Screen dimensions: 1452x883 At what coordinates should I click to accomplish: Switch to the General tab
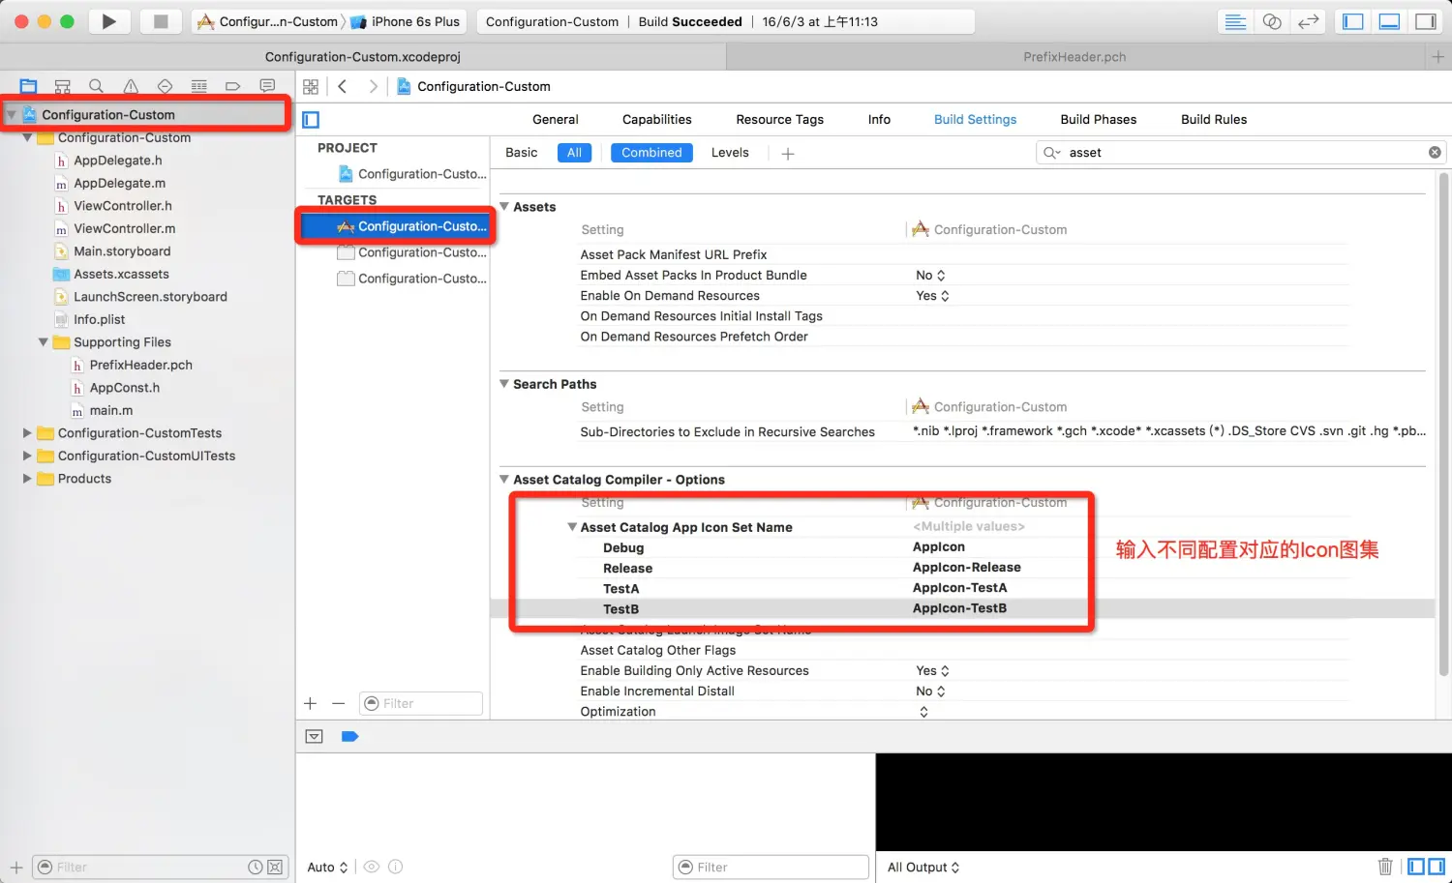[556, 119]
